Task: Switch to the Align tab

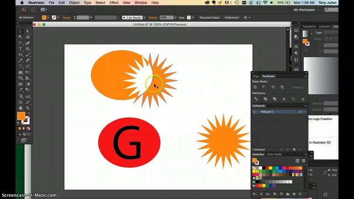Action: click(x=256, y=76)
